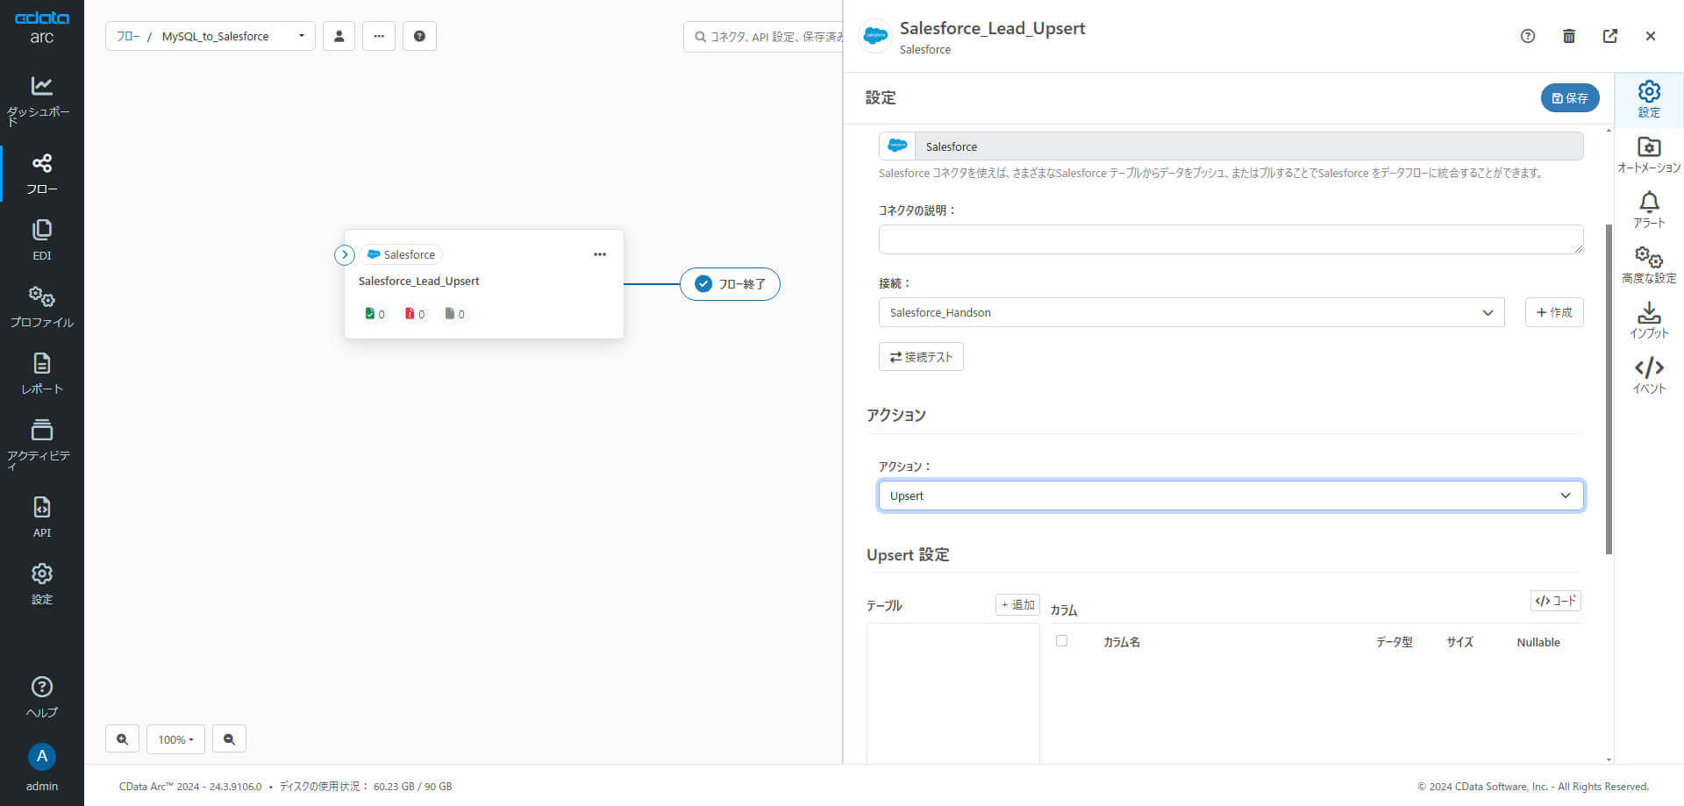
Task: Open the Salesforce node's three-dot menu
Action: tap(600, 254)
